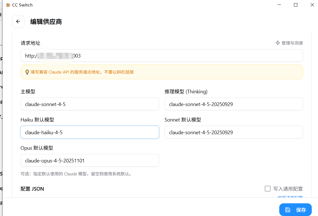Click the 主模型 field with claude-sonnet-4-5

(x=90, y=104)
